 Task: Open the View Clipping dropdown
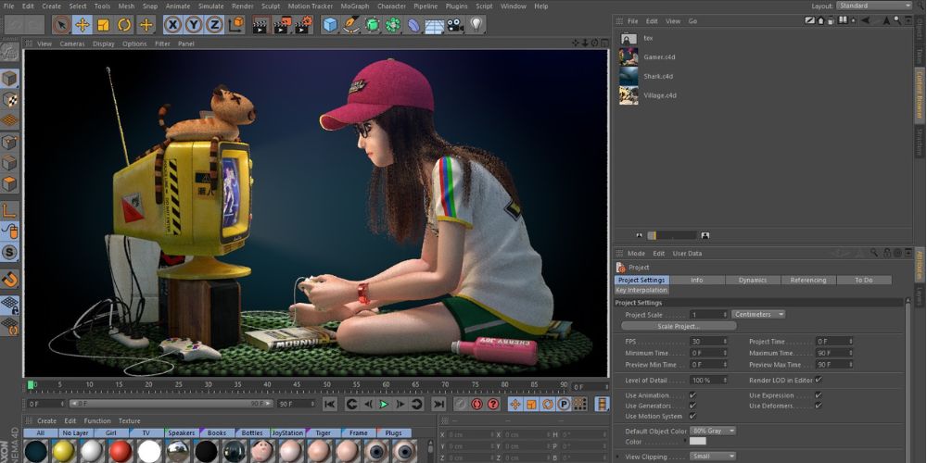pos(713,456)
